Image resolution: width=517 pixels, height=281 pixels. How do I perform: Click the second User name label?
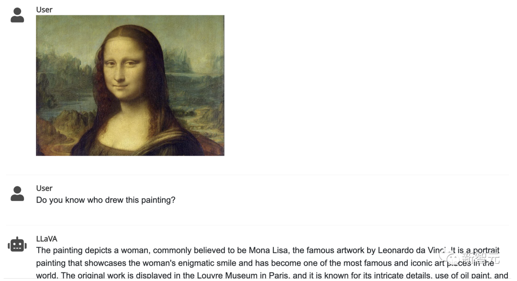coord(44,188)
